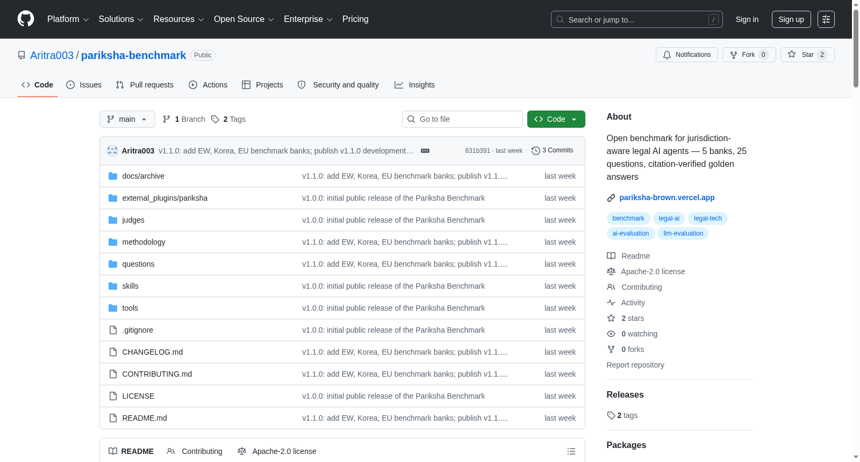Open the main branch selector dropdown
The width and height of the screenshot is (860, 462).
pyautogui.click(x=127, y=119)
